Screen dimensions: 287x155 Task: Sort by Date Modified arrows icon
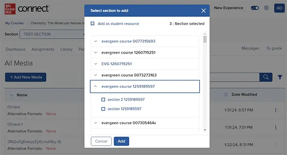[226, 94]
